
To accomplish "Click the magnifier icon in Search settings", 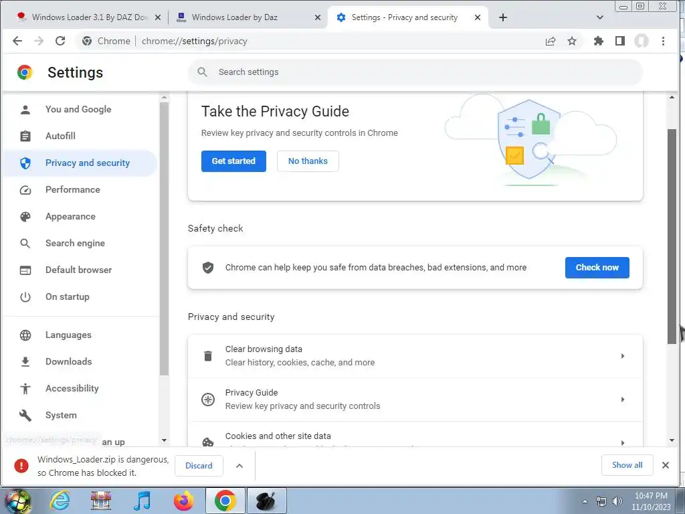I will click(202, 72).
